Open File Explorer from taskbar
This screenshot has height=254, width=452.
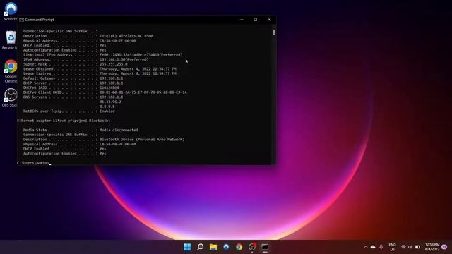213,247
